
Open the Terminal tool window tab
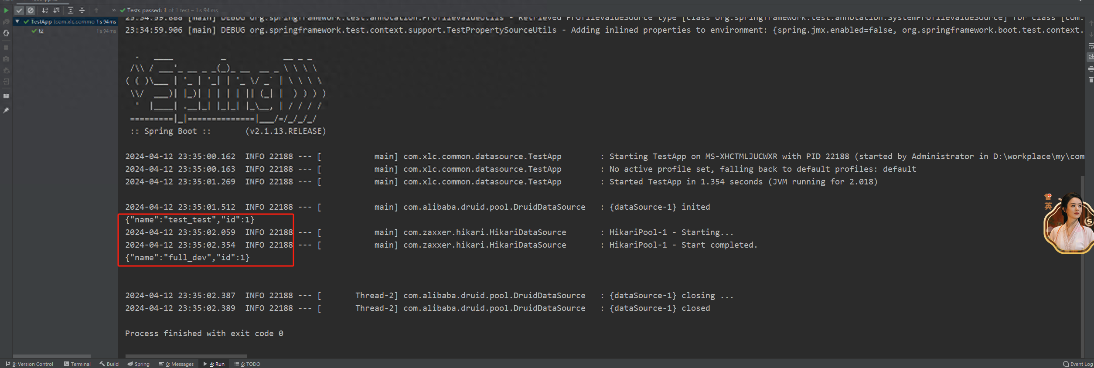point(77,364)
